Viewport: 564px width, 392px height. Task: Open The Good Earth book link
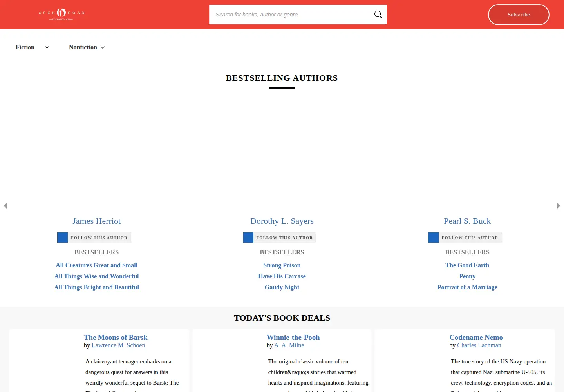[467, 265]
